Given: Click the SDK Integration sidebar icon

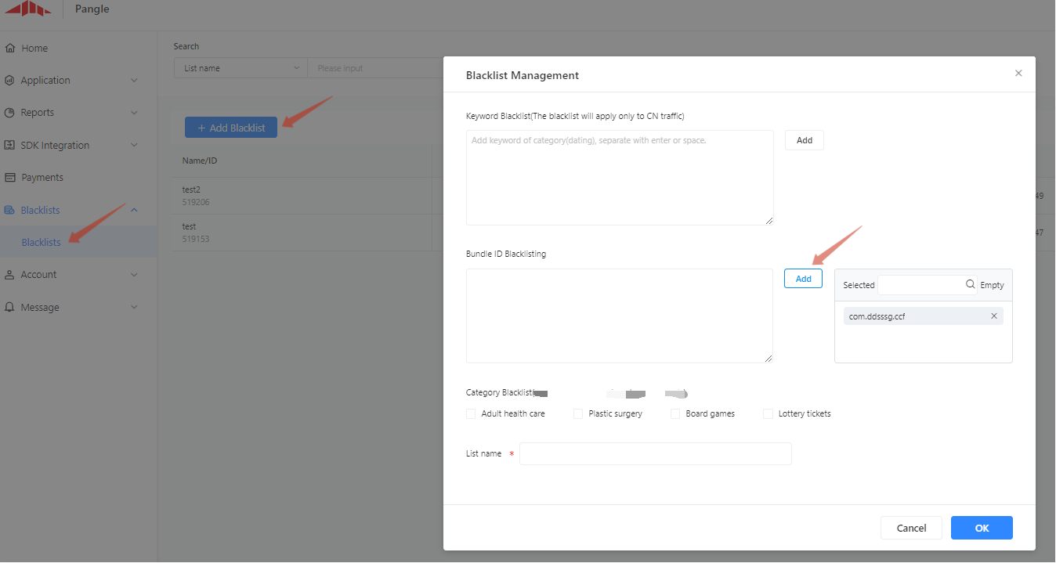Looking at the screenshot, I should click(10, 146).
